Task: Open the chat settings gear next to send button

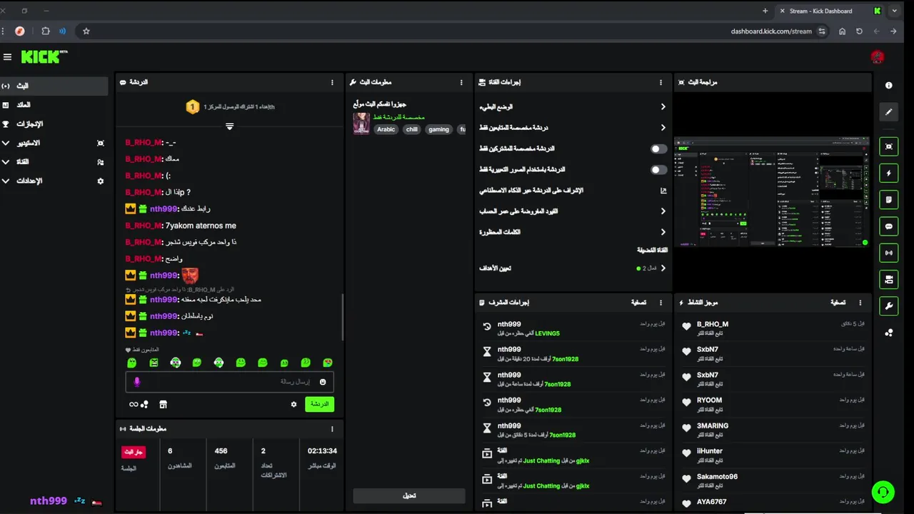Action: (293, 404)
